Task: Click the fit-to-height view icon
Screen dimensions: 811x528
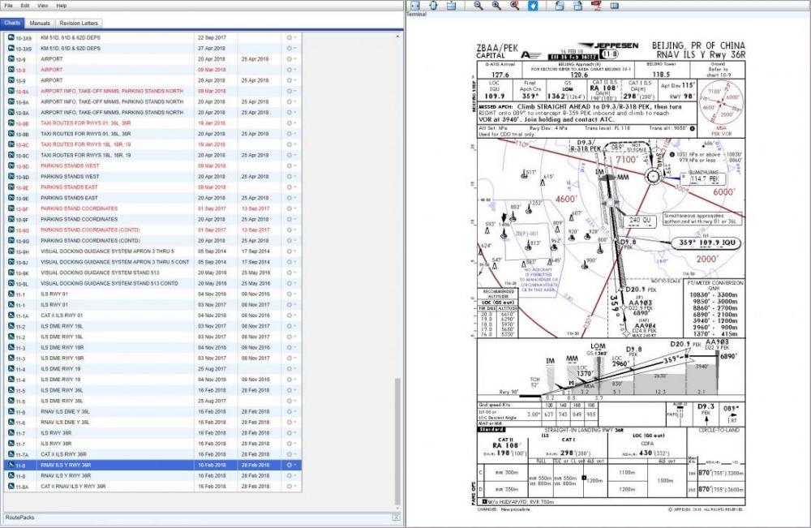Action: click(433, 6)
